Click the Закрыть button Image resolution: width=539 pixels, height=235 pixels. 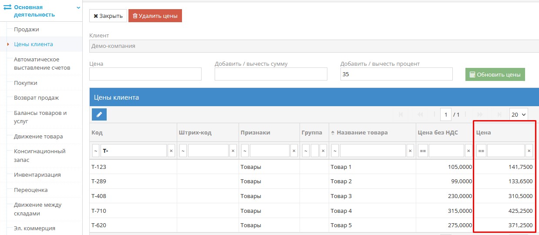point(108,16)
